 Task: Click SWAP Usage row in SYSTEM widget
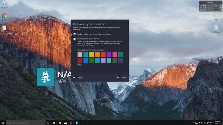[210, 10]
